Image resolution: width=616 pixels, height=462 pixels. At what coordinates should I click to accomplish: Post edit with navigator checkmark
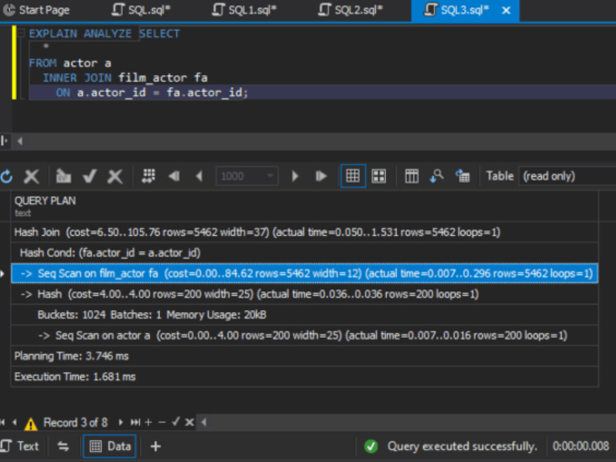coord(176,422)
